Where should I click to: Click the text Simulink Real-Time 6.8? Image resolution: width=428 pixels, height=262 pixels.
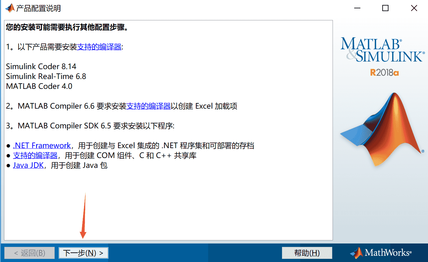click(x=46, y=76)
